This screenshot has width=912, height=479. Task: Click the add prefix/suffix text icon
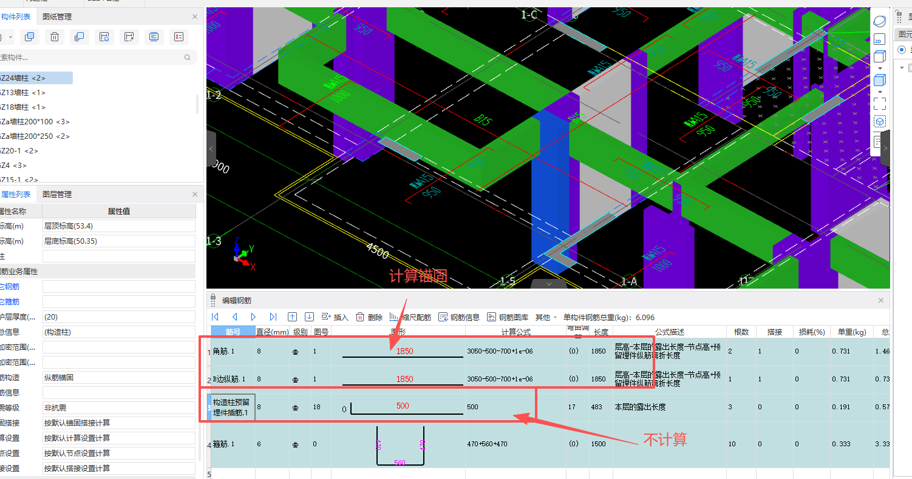(154, 37)
